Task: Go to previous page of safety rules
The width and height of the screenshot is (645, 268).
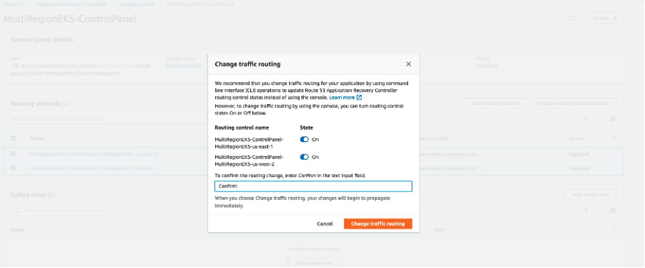Action: tap(576, 210)
